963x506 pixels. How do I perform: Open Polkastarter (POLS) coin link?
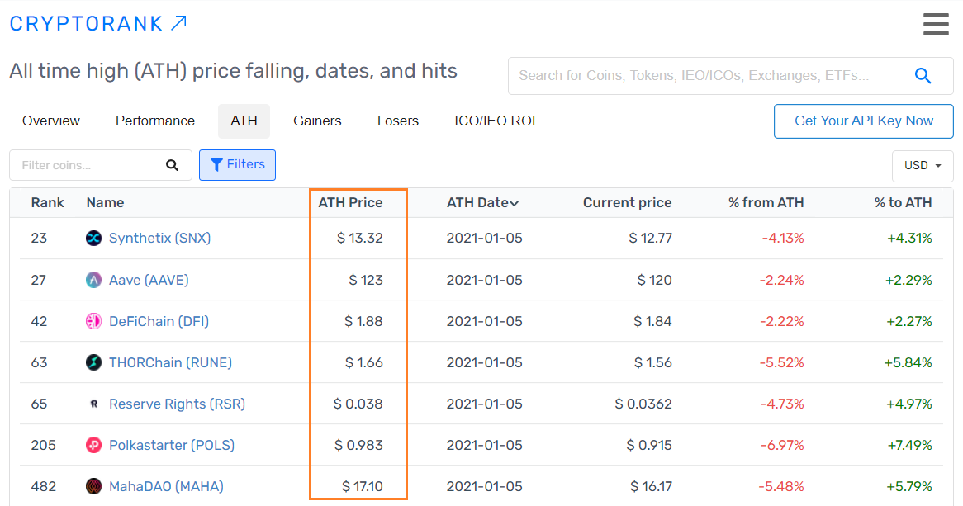click(172, 445)
